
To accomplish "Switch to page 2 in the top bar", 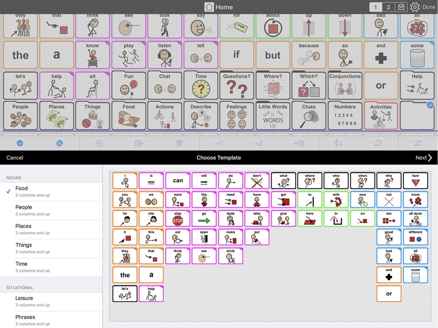I will click(x=388, y=7).
